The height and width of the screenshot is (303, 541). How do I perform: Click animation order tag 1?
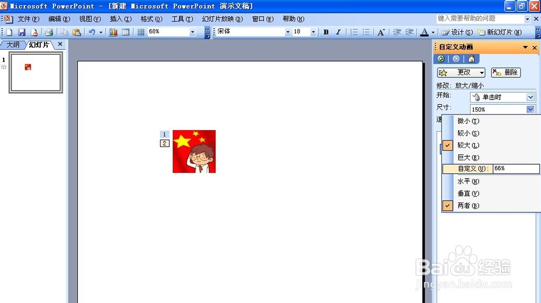click(x=164, y=134)
